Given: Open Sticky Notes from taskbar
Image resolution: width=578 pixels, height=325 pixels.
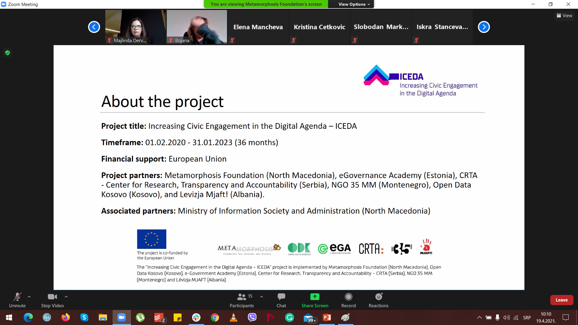Looking at the screenshot, I should pyautogui.click(x=178, y=317).
